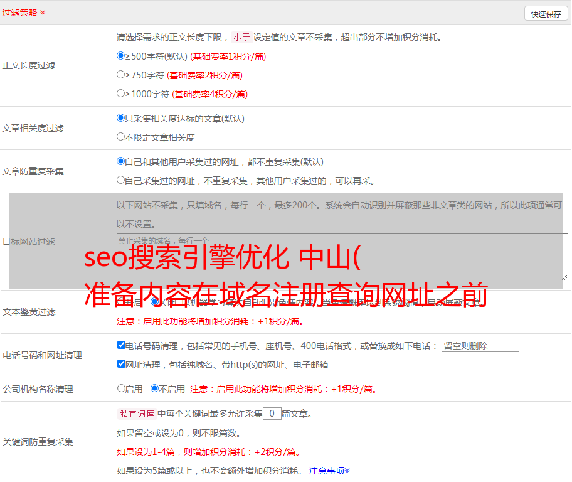The image size is (572, 482).
Task: Select 启用 for 公司机构名称清理
Action: (121, 388)
